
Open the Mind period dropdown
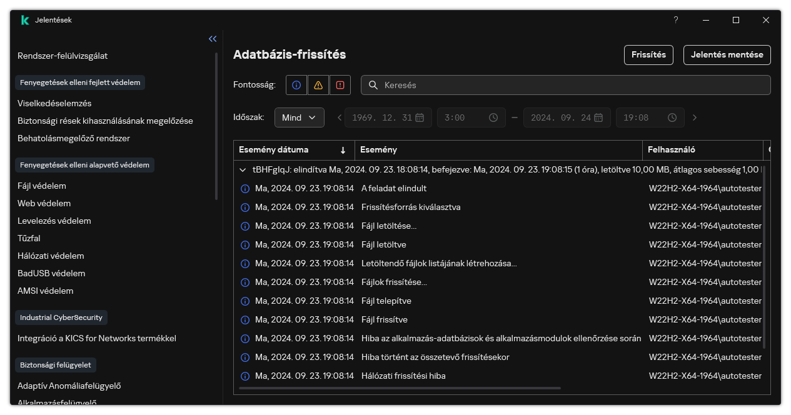(300, 117)
